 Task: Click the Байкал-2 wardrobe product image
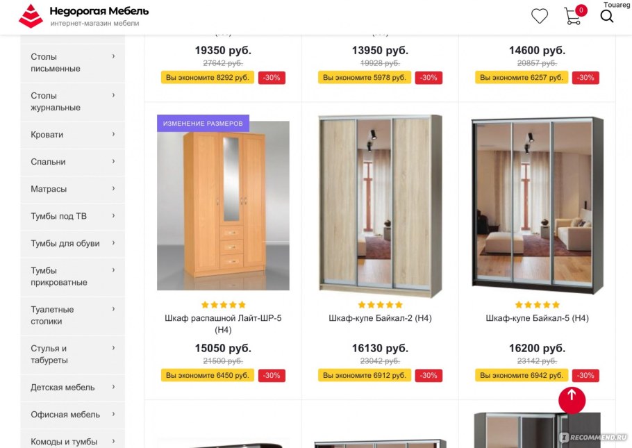pos(380,206)
